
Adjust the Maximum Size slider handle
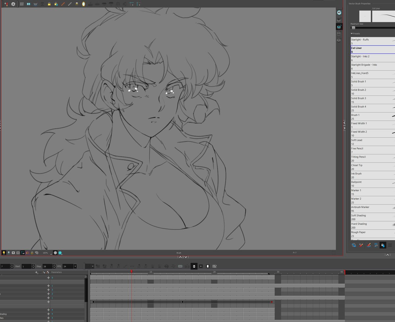click(353, 28)
